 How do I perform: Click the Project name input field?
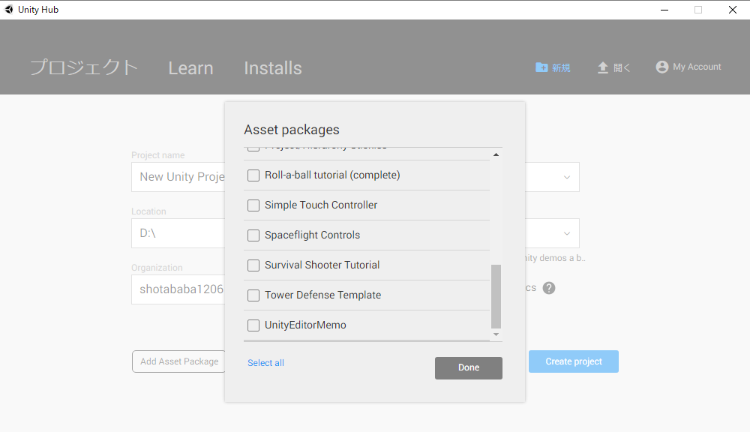178,177
